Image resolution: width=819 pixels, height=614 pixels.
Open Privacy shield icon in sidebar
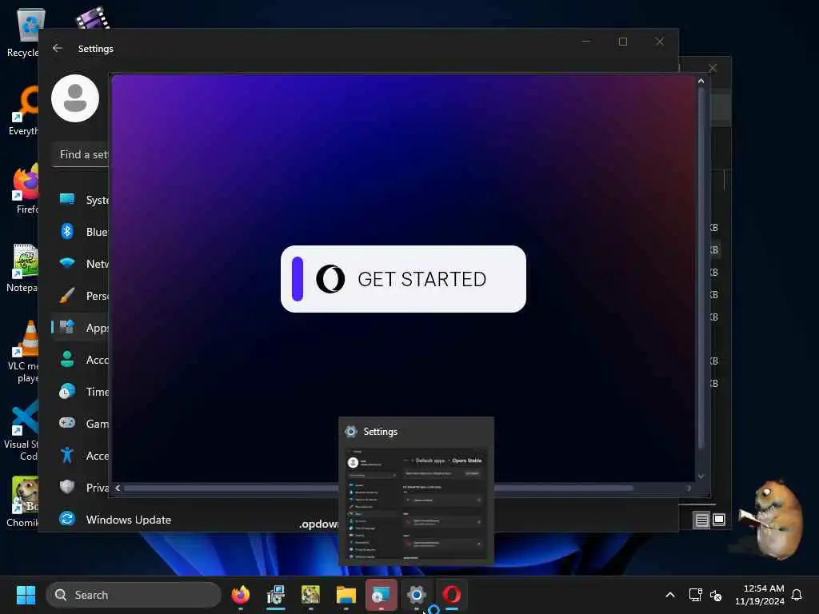pos(67,487)
